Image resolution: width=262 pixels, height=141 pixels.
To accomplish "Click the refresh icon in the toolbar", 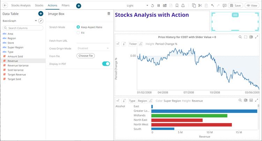I will (x=152, y=6).
